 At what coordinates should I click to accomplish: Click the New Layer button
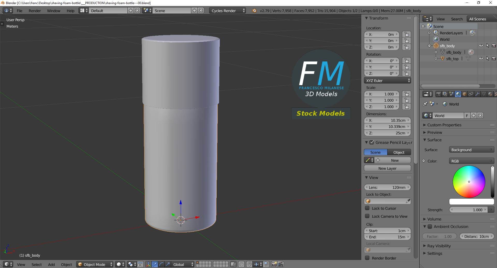coord(388,168)
